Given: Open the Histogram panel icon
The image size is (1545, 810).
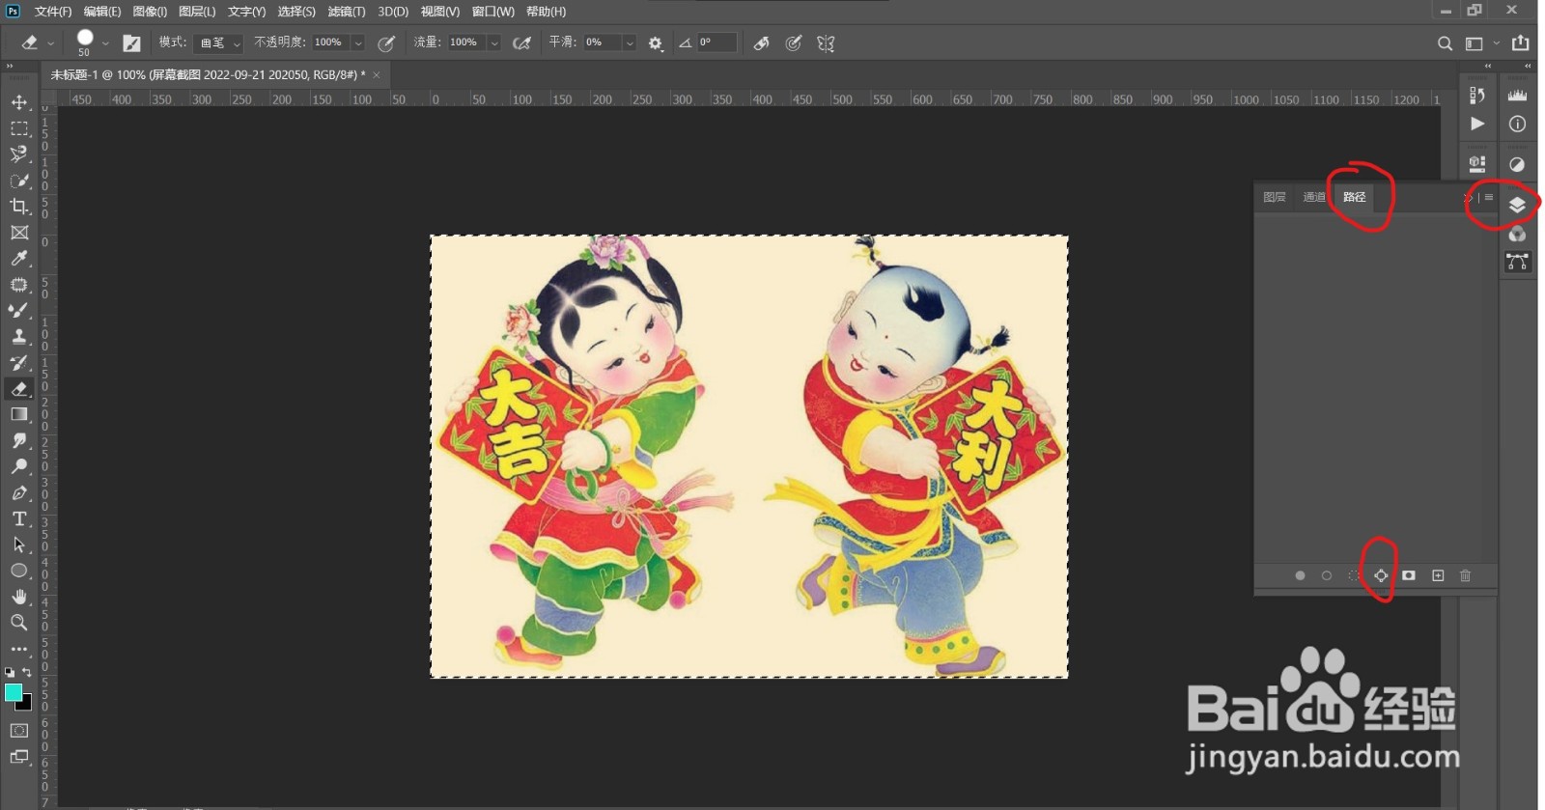Looking at the screenshot, I should tap(1517, 96).
